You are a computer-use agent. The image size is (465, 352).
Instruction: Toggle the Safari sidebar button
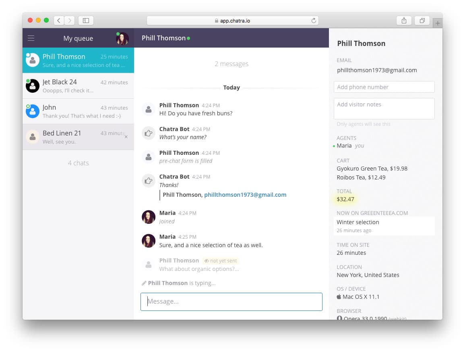(x=86, y=21)
